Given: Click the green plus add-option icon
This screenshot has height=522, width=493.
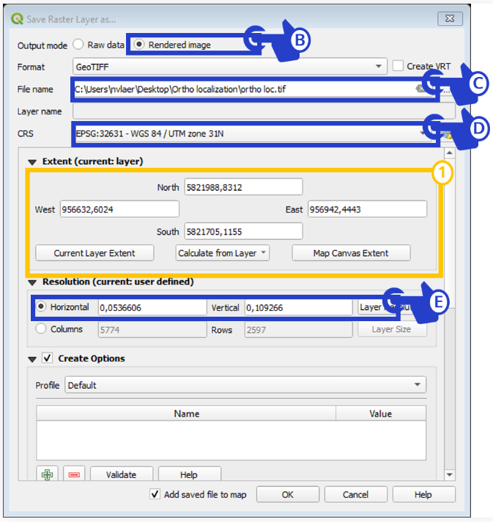Looking at the screenshot, I should pyautogui.click(x=48, y=474).
